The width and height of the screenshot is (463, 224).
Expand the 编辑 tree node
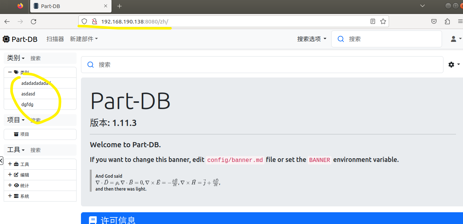coord(10,175)
